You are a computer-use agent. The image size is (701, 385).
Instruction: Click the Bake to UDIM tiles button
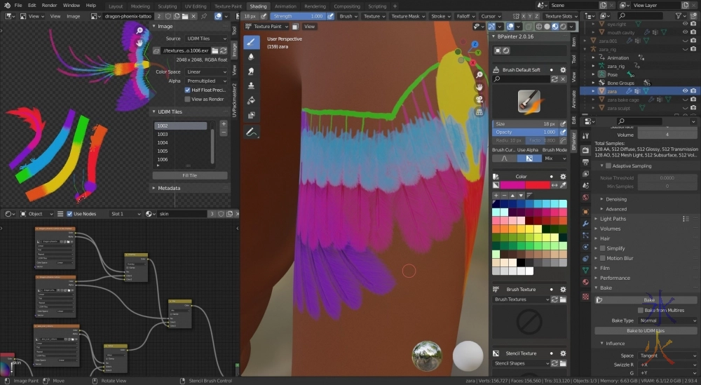coord(645,330)
